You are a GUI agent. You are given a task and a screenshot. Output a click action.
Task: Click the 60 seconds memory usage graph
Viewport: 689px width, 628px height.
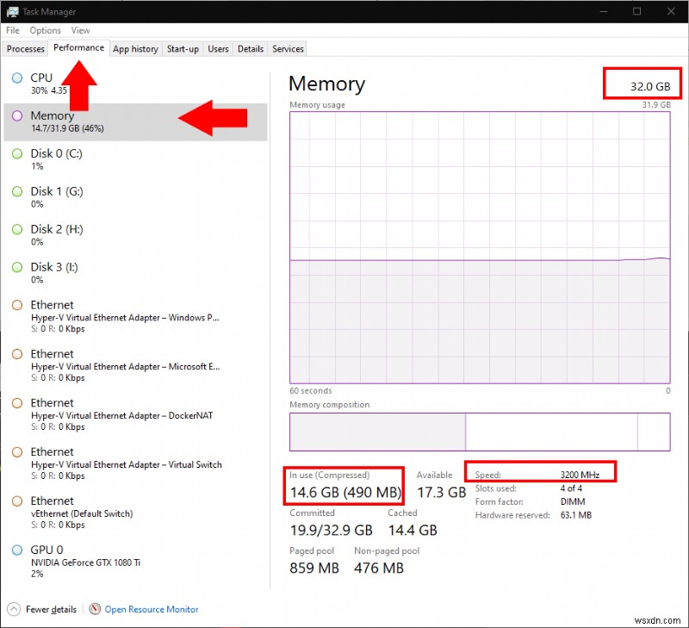point(478,250)
